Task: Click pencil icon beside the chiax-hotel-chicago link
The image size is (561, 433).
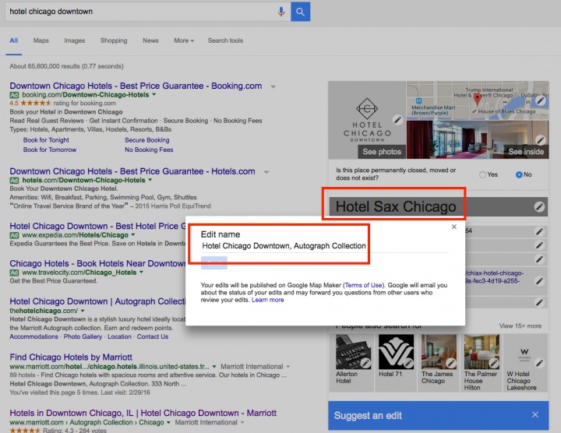Action: pyautogui.click(x=539, y=281)
